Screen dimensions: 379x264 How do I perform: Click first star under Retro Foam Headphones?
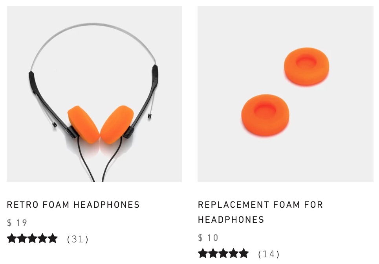(x=12, y=238)
